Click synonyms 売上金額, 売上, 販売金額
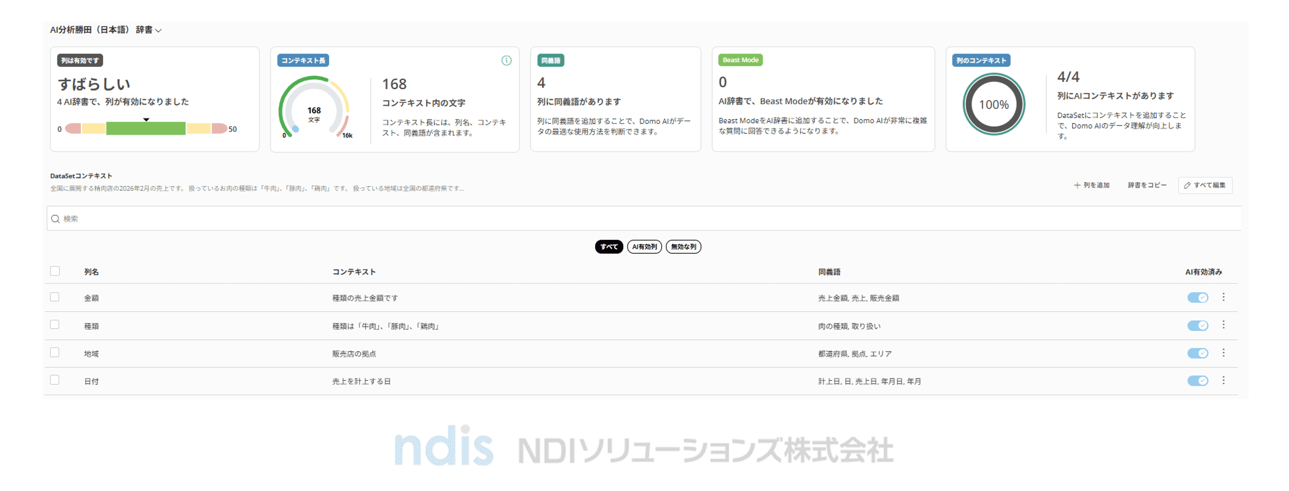 (x=859, y=298)
